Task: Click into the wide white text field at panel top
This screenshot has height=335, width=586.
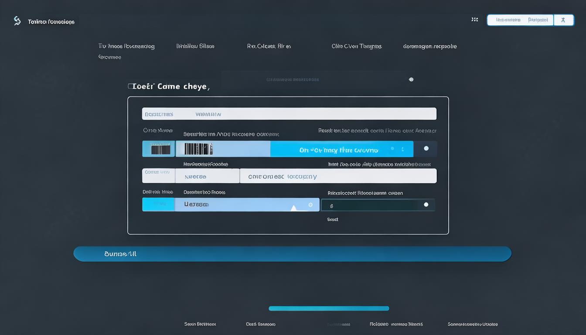Action: tap(289, 114)
